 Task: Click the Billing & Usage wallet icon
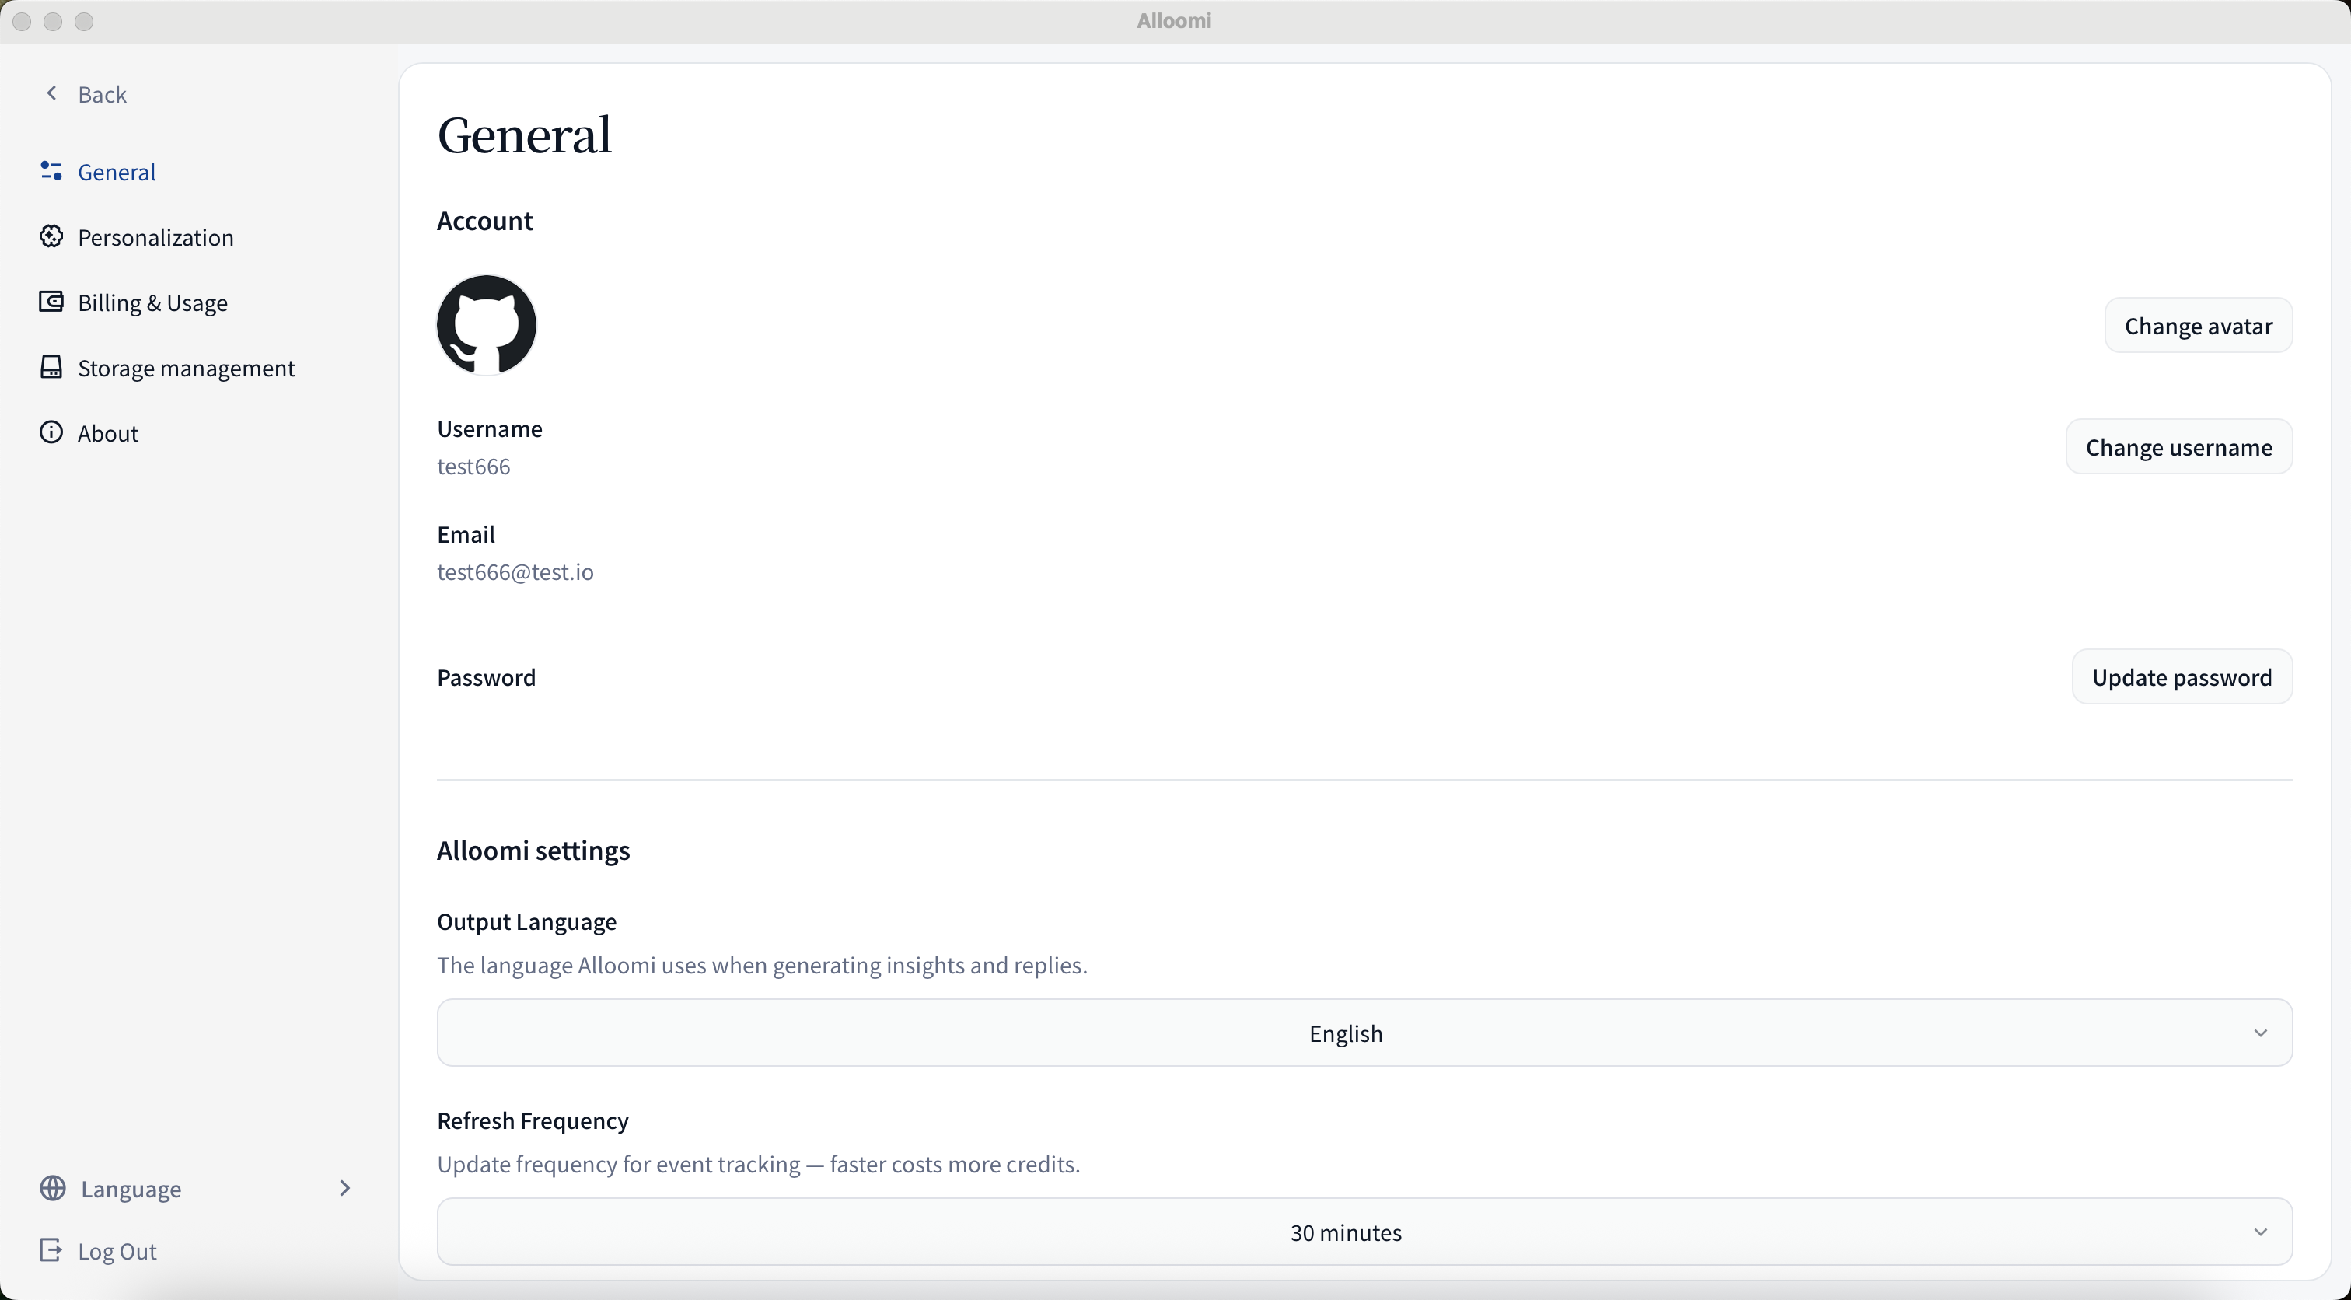(51, 302)
